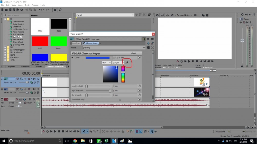This screenshot has width=257, height=144.
Task: Click the Pause button in timeline transport
Action: point(59,131)
